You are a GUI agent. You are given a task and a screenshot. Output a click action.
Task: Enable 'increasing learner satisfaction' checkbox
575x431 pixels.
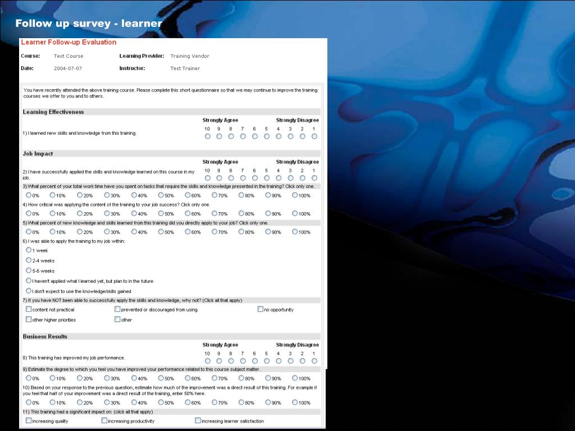tap(198, 421)
